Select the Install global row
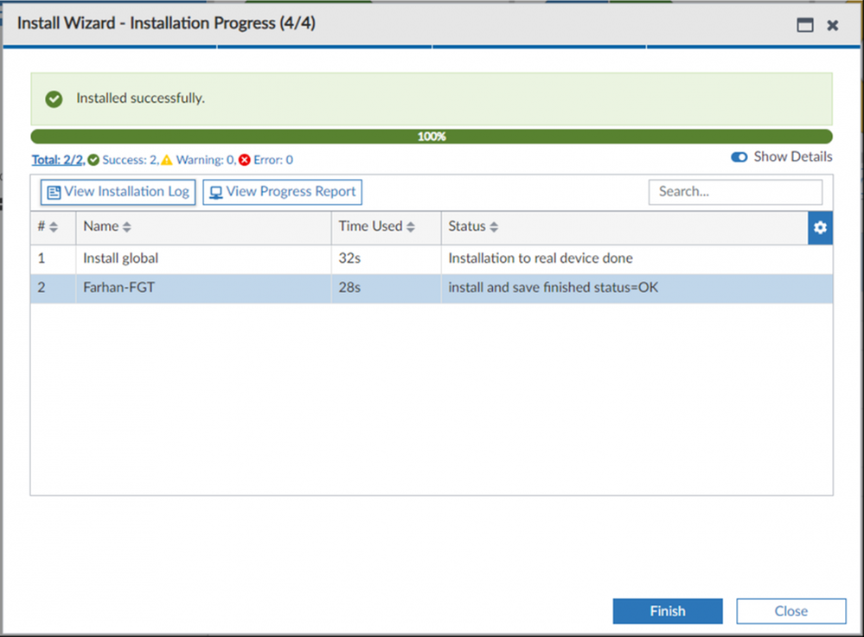 pyautogui.click(x=432, y=258)
